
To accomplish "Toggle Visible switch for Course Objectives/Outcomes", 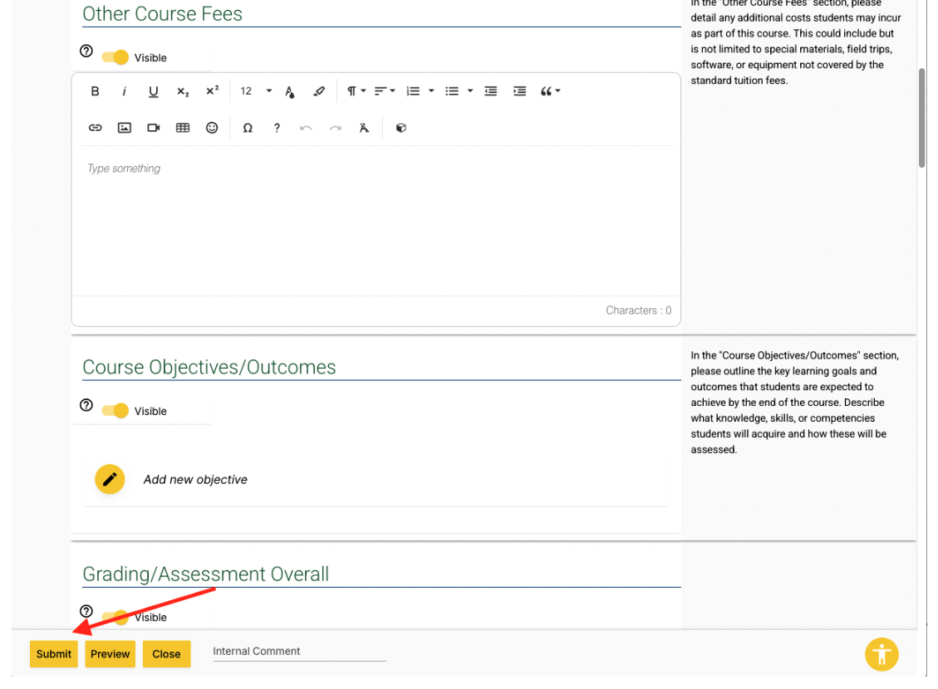I will [115, 411].
